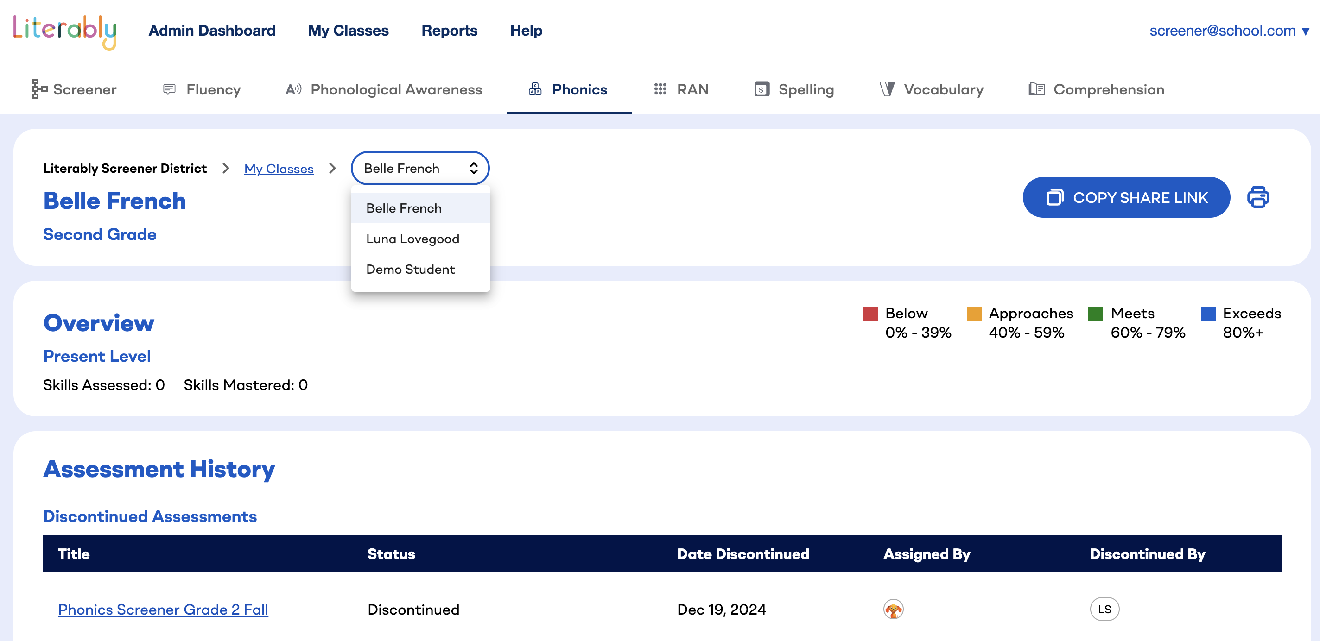Screen dimensions: 1320x641
Task: Click the Literably Screener District breadcrumb
Action: (x=125, y=169)
